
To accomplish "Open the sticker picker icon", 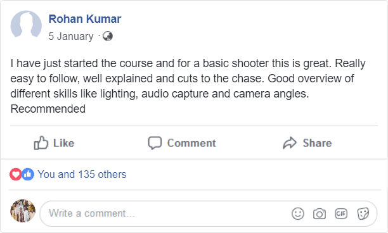I will click(x=363, y=213).
